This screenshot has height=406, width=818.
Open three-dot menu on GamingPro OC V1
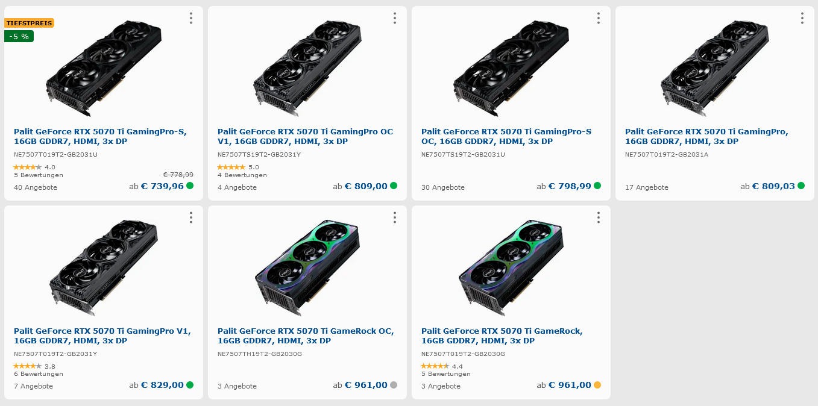[x=395, y=18]
